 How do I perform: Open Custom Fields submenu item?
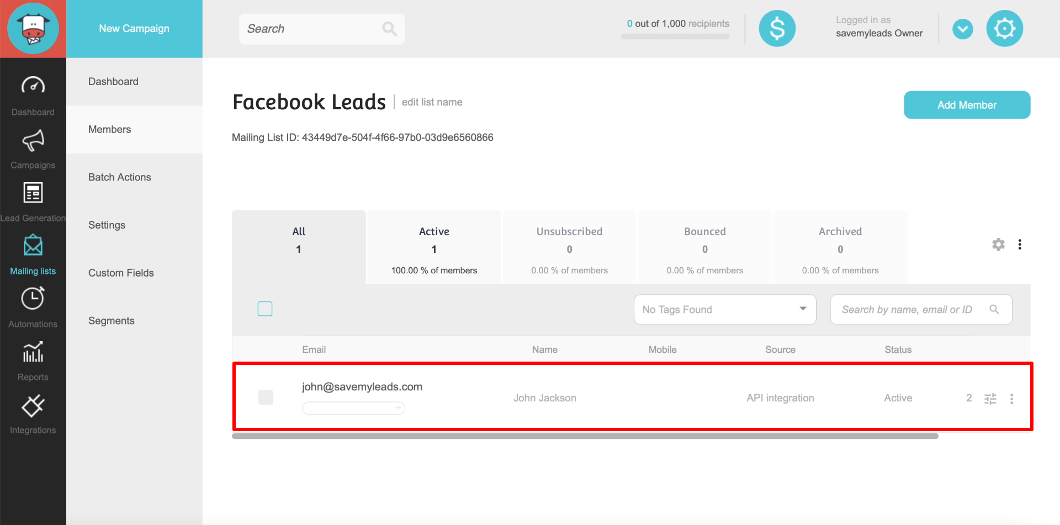pos(134,273)
